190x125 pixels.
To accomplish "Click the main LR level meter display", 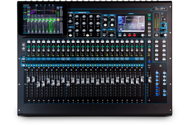I will [x=157, y=22].
